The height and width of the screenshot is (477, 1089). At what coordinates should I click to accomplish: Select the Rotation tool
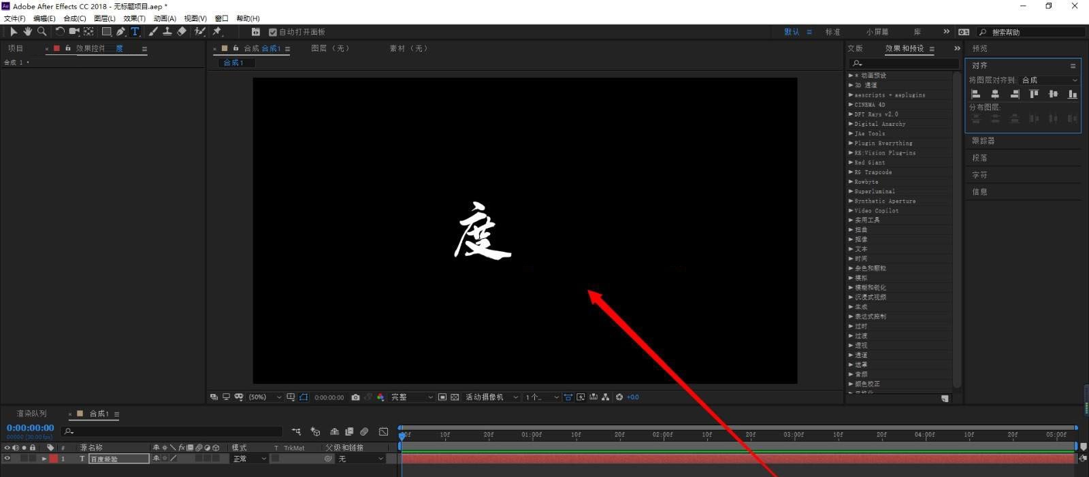click(x=60, y=31)
